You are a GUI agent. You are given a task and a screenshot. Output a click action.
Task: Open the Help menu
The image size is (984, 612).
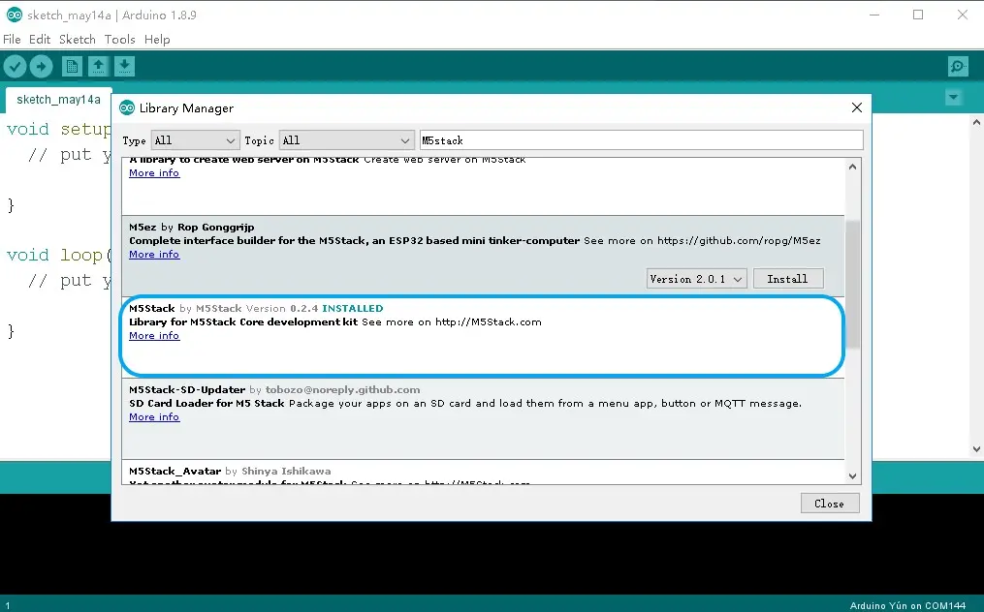point(157,39)
